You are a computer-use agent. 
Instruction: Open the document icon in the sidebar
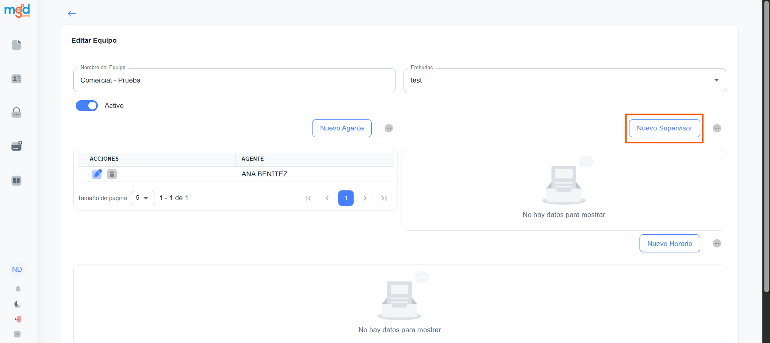pos(17,45)
